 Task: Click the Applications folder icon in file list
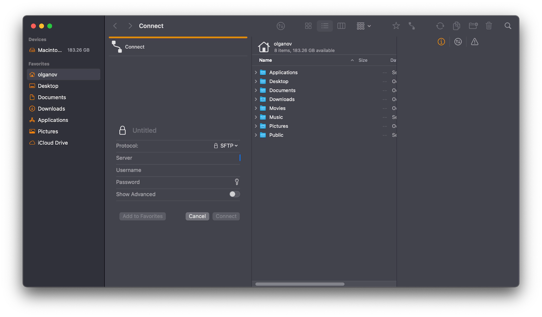pyautogui.click(x=263, y=73)
